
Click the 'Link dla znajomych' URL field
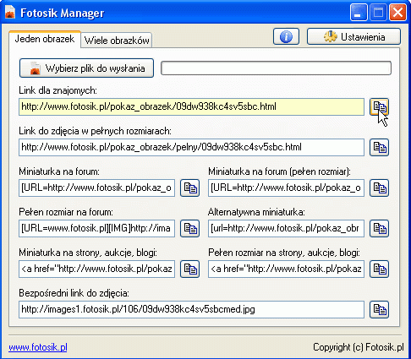coord(191,106)
